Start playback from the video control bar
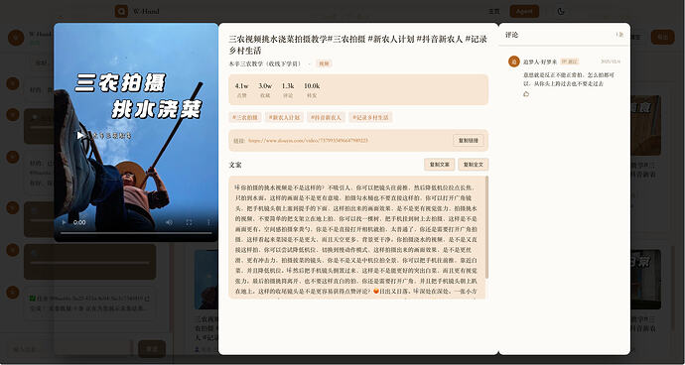The image size is (685, 365). [x=65, y=222]
